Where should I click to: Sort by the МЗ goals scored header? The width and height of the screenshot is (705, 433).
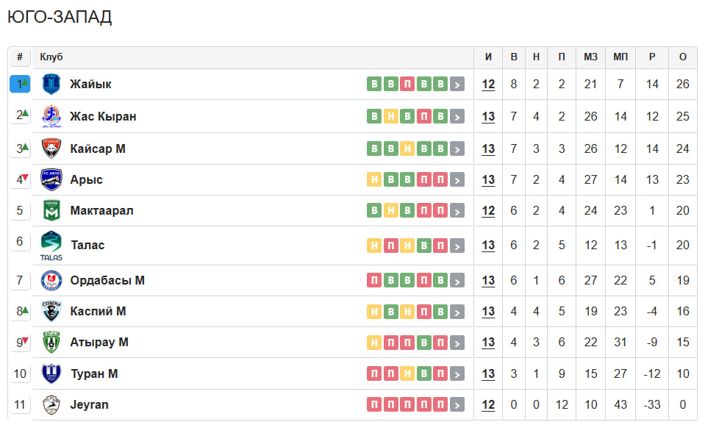[590, 57]
